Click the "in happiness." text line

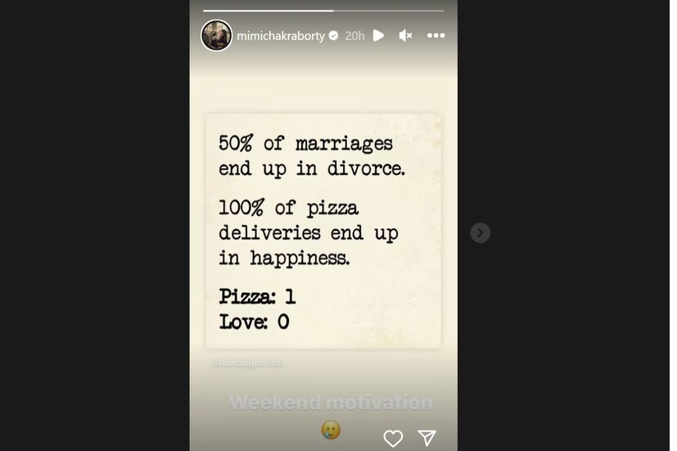284,258
